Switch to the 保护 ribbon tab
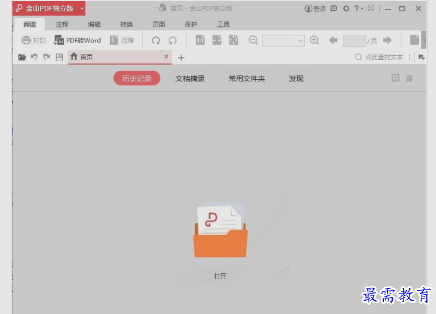 click(191, 25)
